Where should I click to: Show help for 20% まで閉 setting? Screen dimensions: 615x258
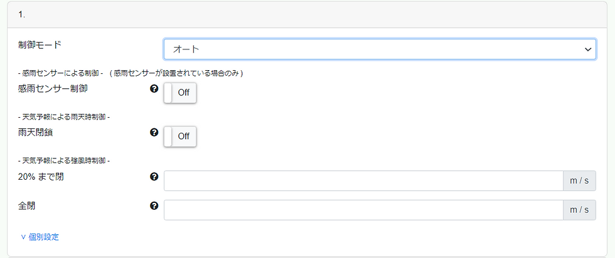pyautogui.click(x=154, y=177)
